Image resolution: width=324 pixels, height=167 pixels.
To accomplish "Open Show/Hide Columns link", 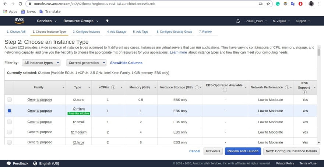I will (126, 63).
